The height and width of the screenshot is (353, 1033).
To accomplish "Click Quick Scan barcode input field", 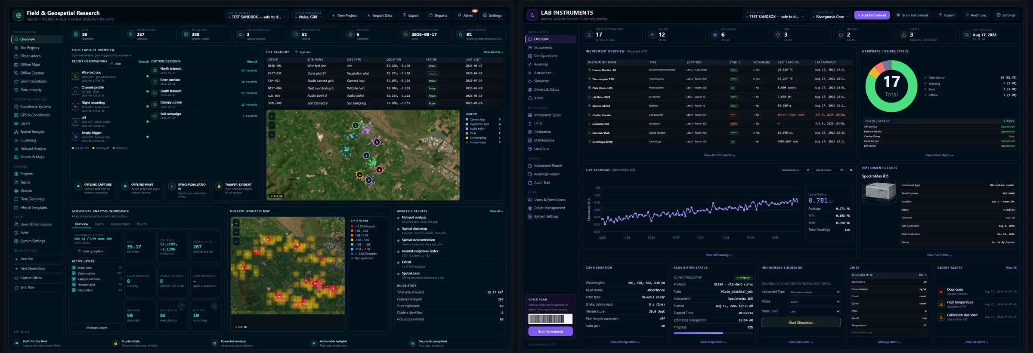I will click(x=551, y=319).
